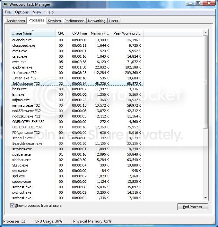Click CPU Usage: 36% in status bar
Viewport: 218px width, 227px height.
click(48, 221)
